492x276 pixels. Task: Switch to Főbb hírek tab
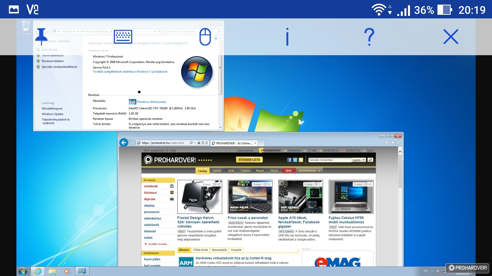[x=200, y=250]
